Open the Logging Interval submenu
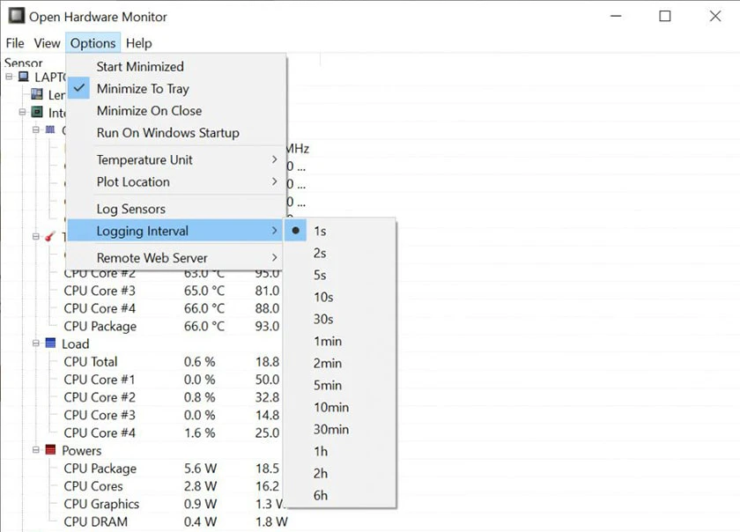 click(x=175, y=231)
